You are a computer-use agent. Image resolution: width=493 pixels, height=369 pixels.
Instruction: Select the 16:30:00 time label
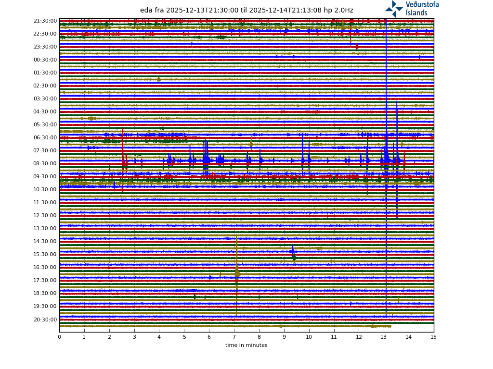point(45,268)
